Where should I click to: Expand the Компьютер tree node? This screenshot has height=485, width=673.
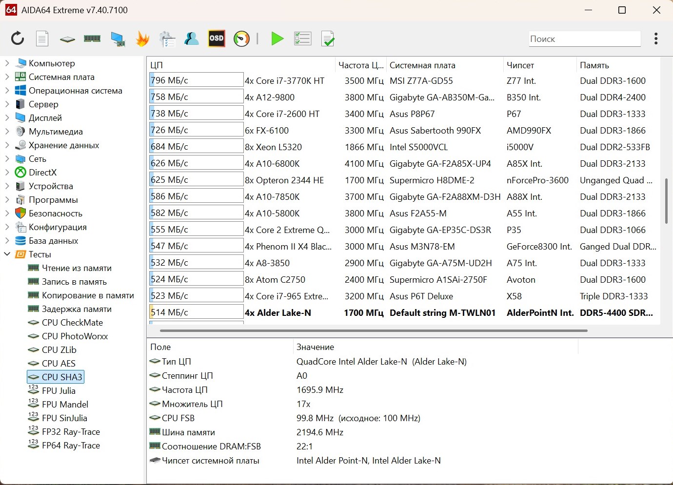tap(7, 63)
